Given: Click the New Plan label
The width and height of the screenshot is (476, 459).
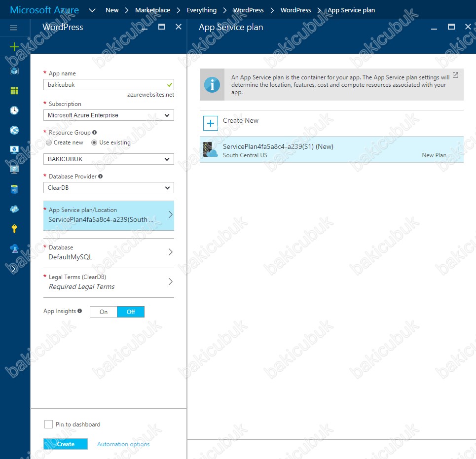Looking at the screenshot, I should click(434, 155).
